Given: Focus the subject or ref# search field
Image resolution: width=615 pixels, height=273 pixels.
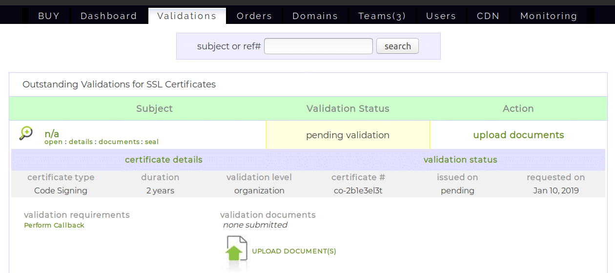Looking at the screenshot, I should tap(318, 46).
